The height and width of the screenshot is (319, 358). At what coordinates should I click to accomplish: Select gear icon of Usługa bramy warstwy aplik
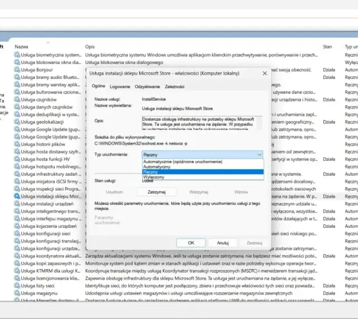pyautogui.click(x=17, y=85)
